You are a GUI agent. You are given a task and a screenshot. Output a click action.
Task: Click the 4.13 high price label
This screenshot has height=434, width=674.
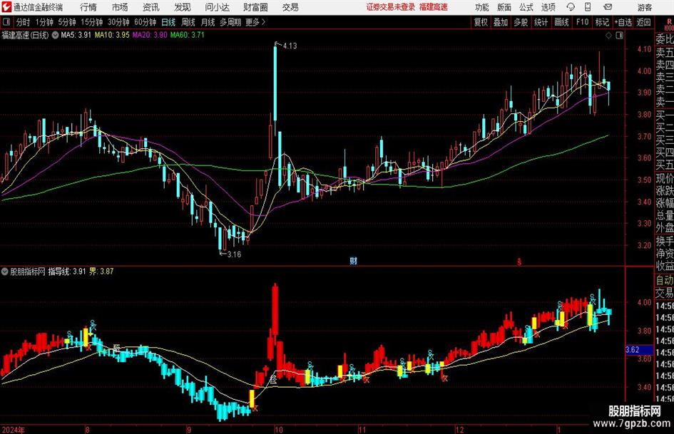pos(290,46)
